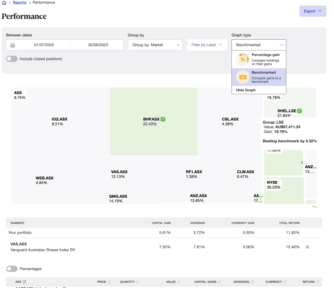Screen dimensions: 334x288
Task: Select the VAS.ASX treemap tile
Action: pos(120,174)
